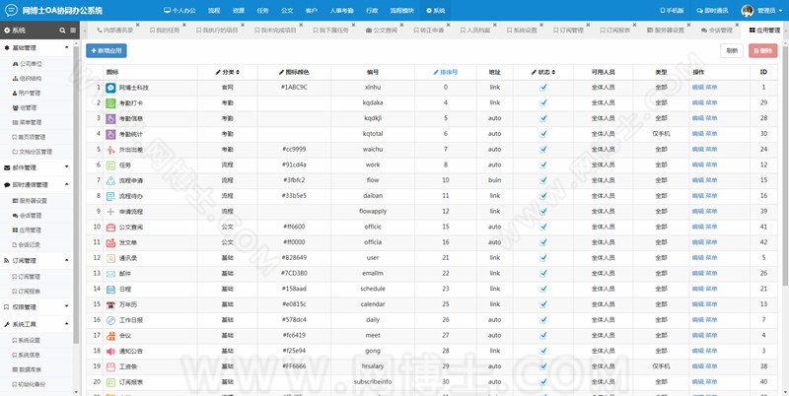
Task: Open 即时通讯 instant messaging in the top bar
Action: pos(712,11)
